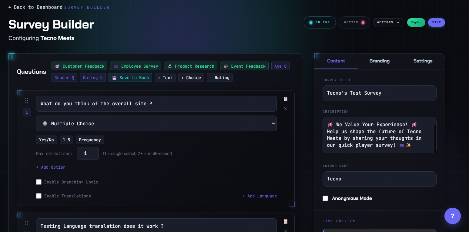Add a new Text question
The width and height of the screenshot is (469, 232).
[x=165, y=78]
